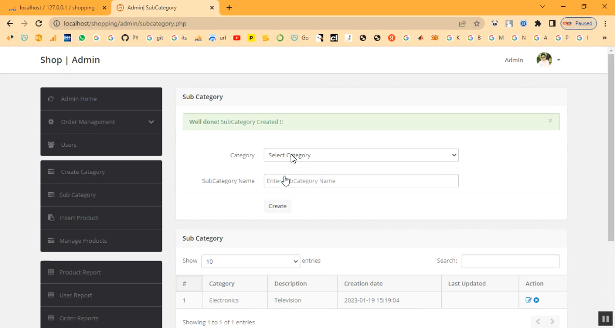The height and width of the screenshot is (328, 615).
Task: Open the browser extensions puzzle icon
Action: pyautogui.click(x=538, y=23)
